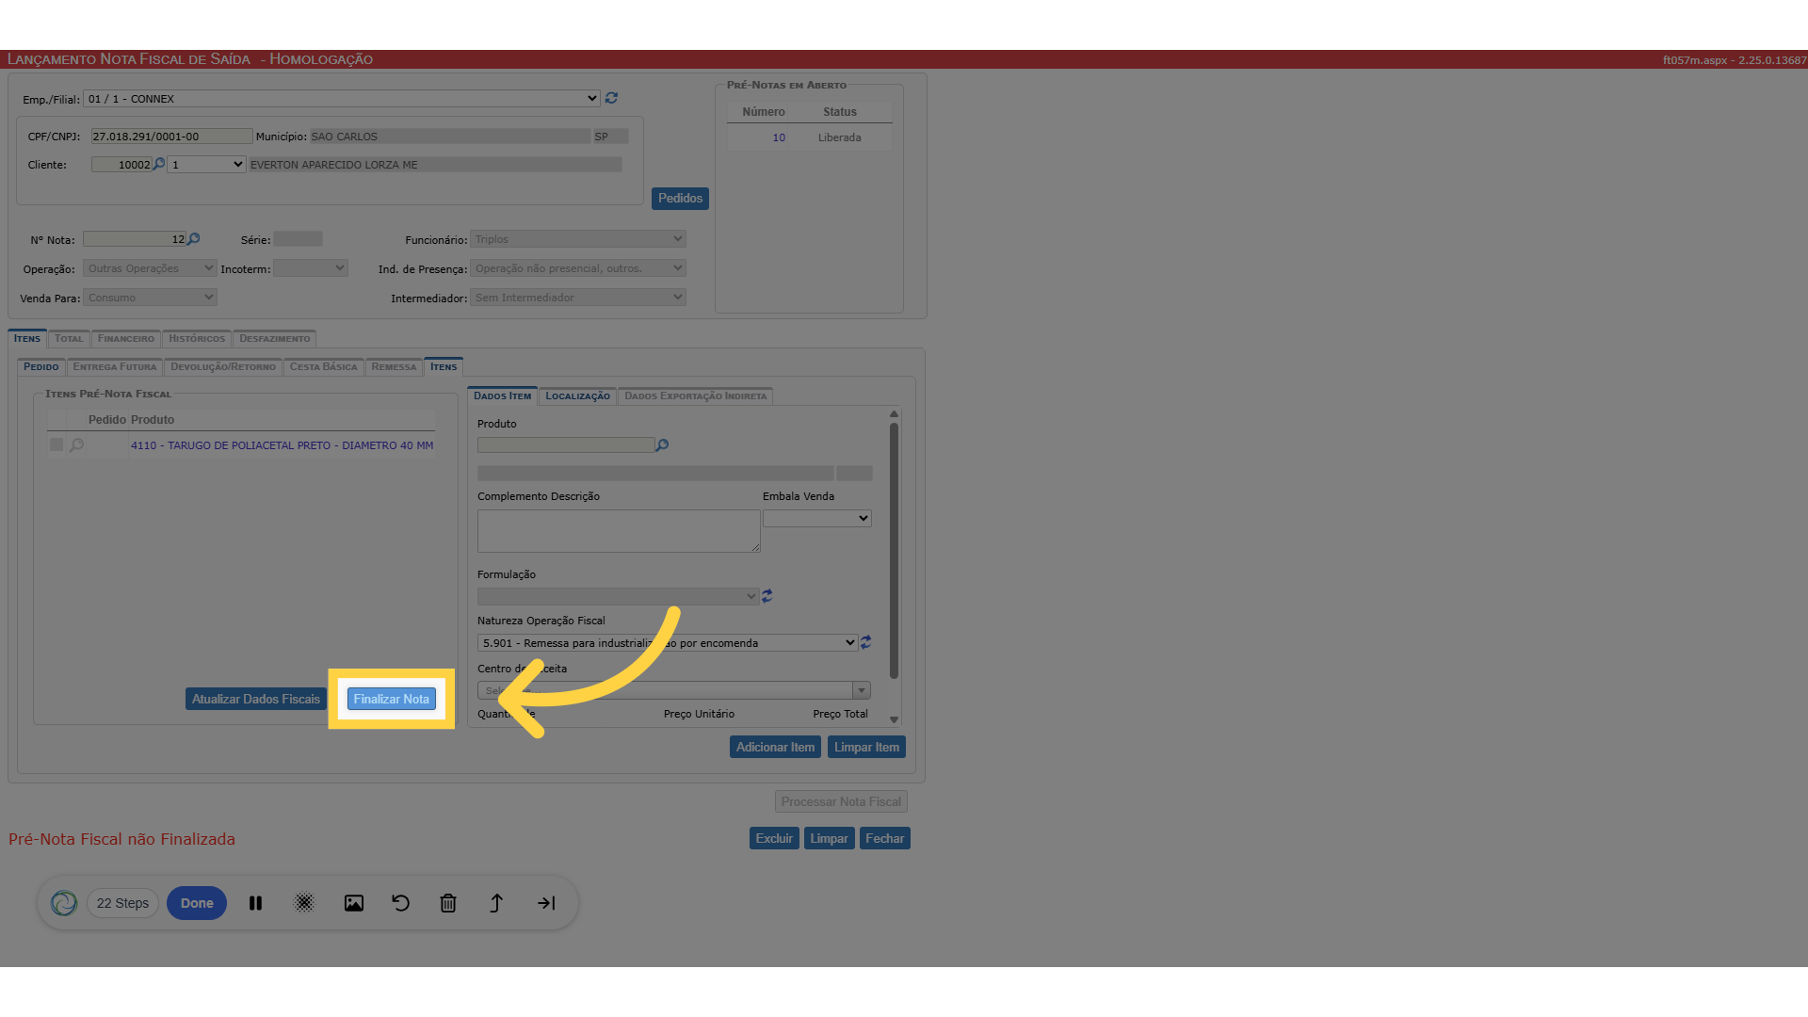Click the Limpar button beside Excluir
The height and width of the screenshot is (1017, 1808).
tap(830, 838)
